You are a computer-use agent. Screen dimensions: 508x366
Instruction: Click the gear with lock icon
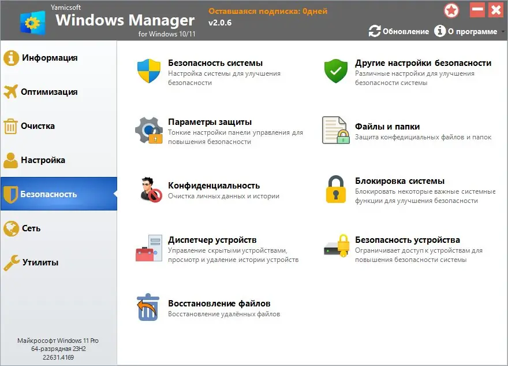148,131
